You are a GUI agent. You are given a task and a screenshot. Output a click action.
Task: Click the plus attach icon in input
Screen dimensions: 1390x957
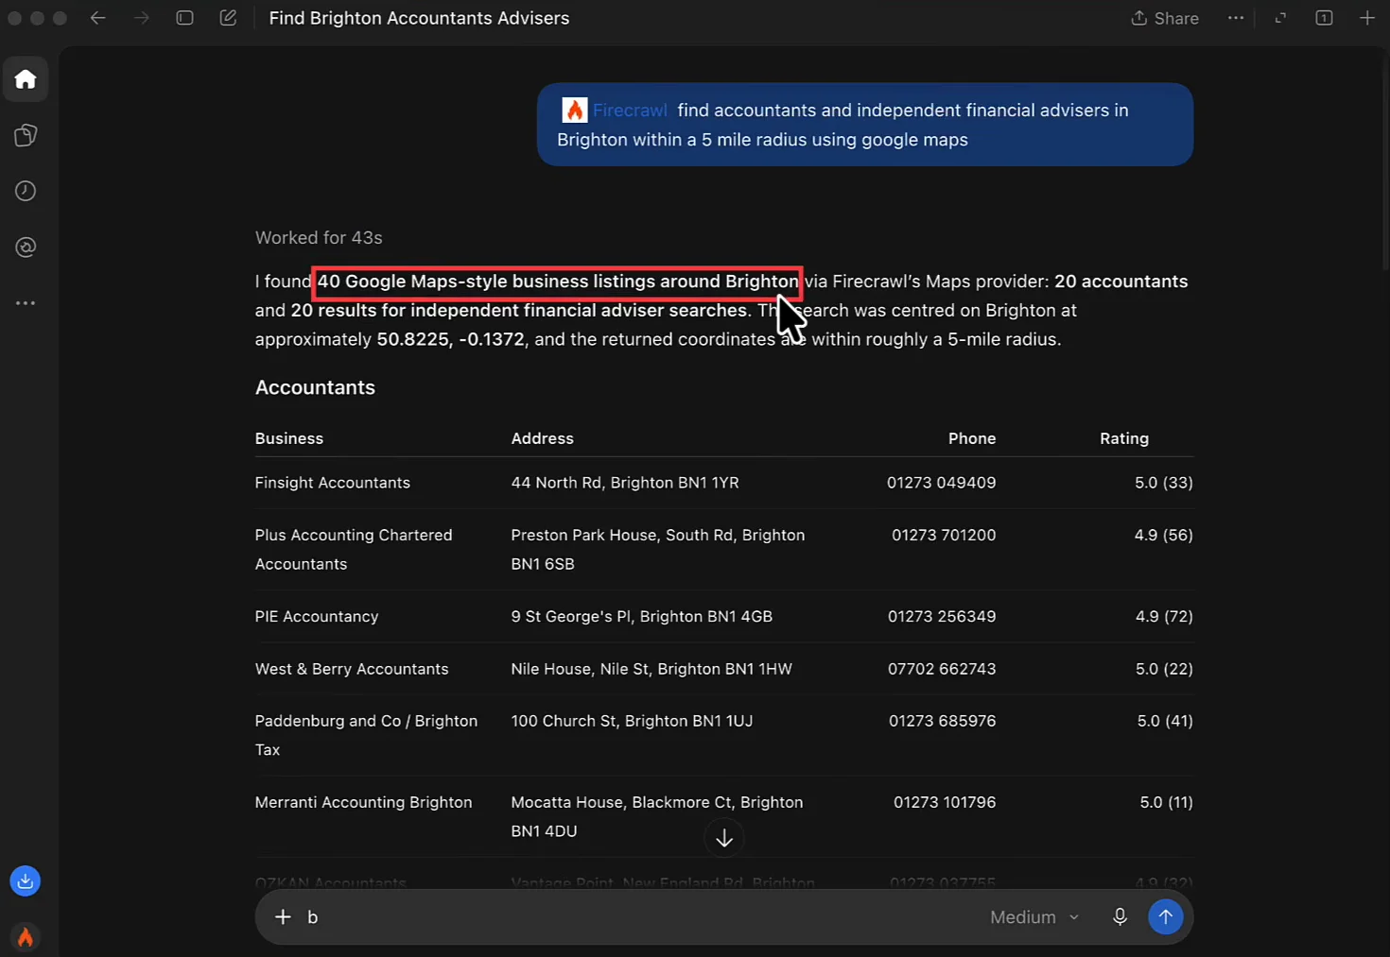tap(283, 916)
